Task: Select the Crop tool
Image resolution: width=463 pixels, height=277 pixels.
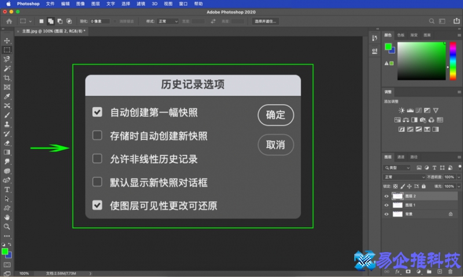Action: point(7,78)
